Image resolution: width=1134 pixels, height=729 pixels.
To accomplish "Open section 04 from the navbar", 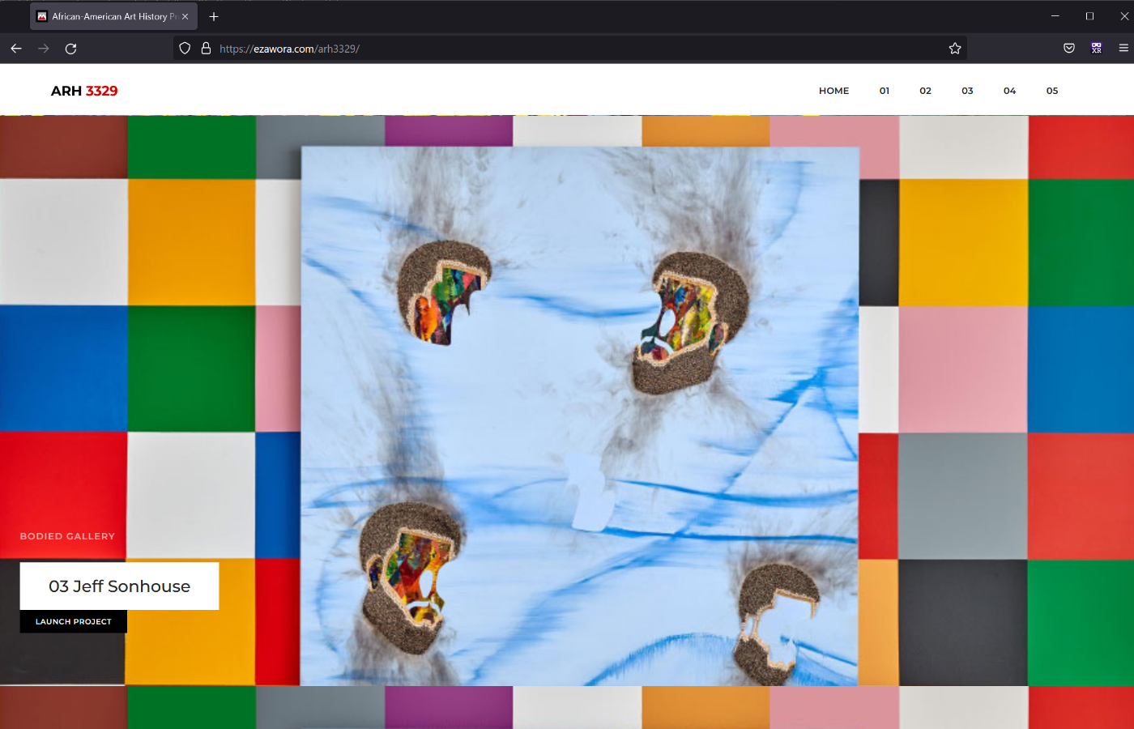I will [x=1009, y=91].
